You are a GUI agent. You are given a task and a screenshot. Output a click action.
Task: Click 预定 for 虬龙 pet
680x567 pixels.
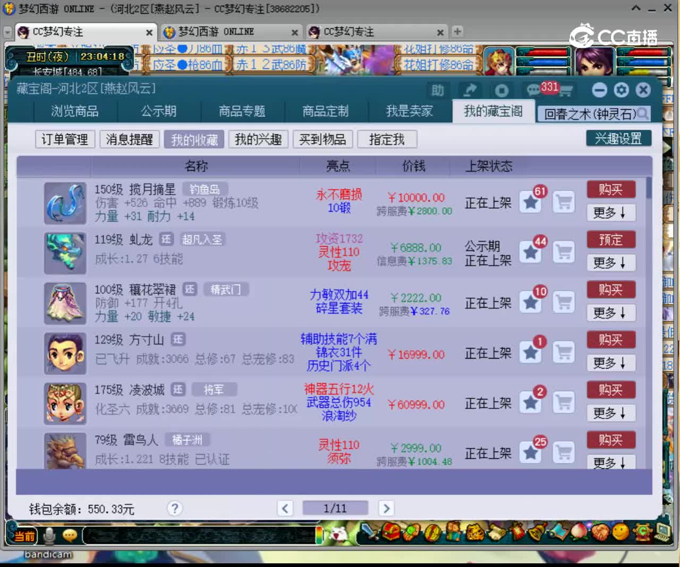point(611,239)
